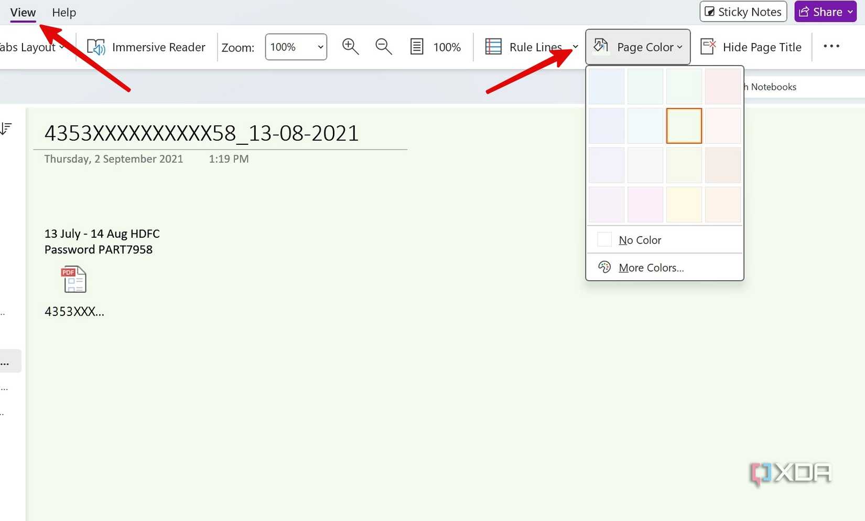The image size is (865, 521).
Task: Toggle the Sticky Notes pane
Action: click(742, 12)
